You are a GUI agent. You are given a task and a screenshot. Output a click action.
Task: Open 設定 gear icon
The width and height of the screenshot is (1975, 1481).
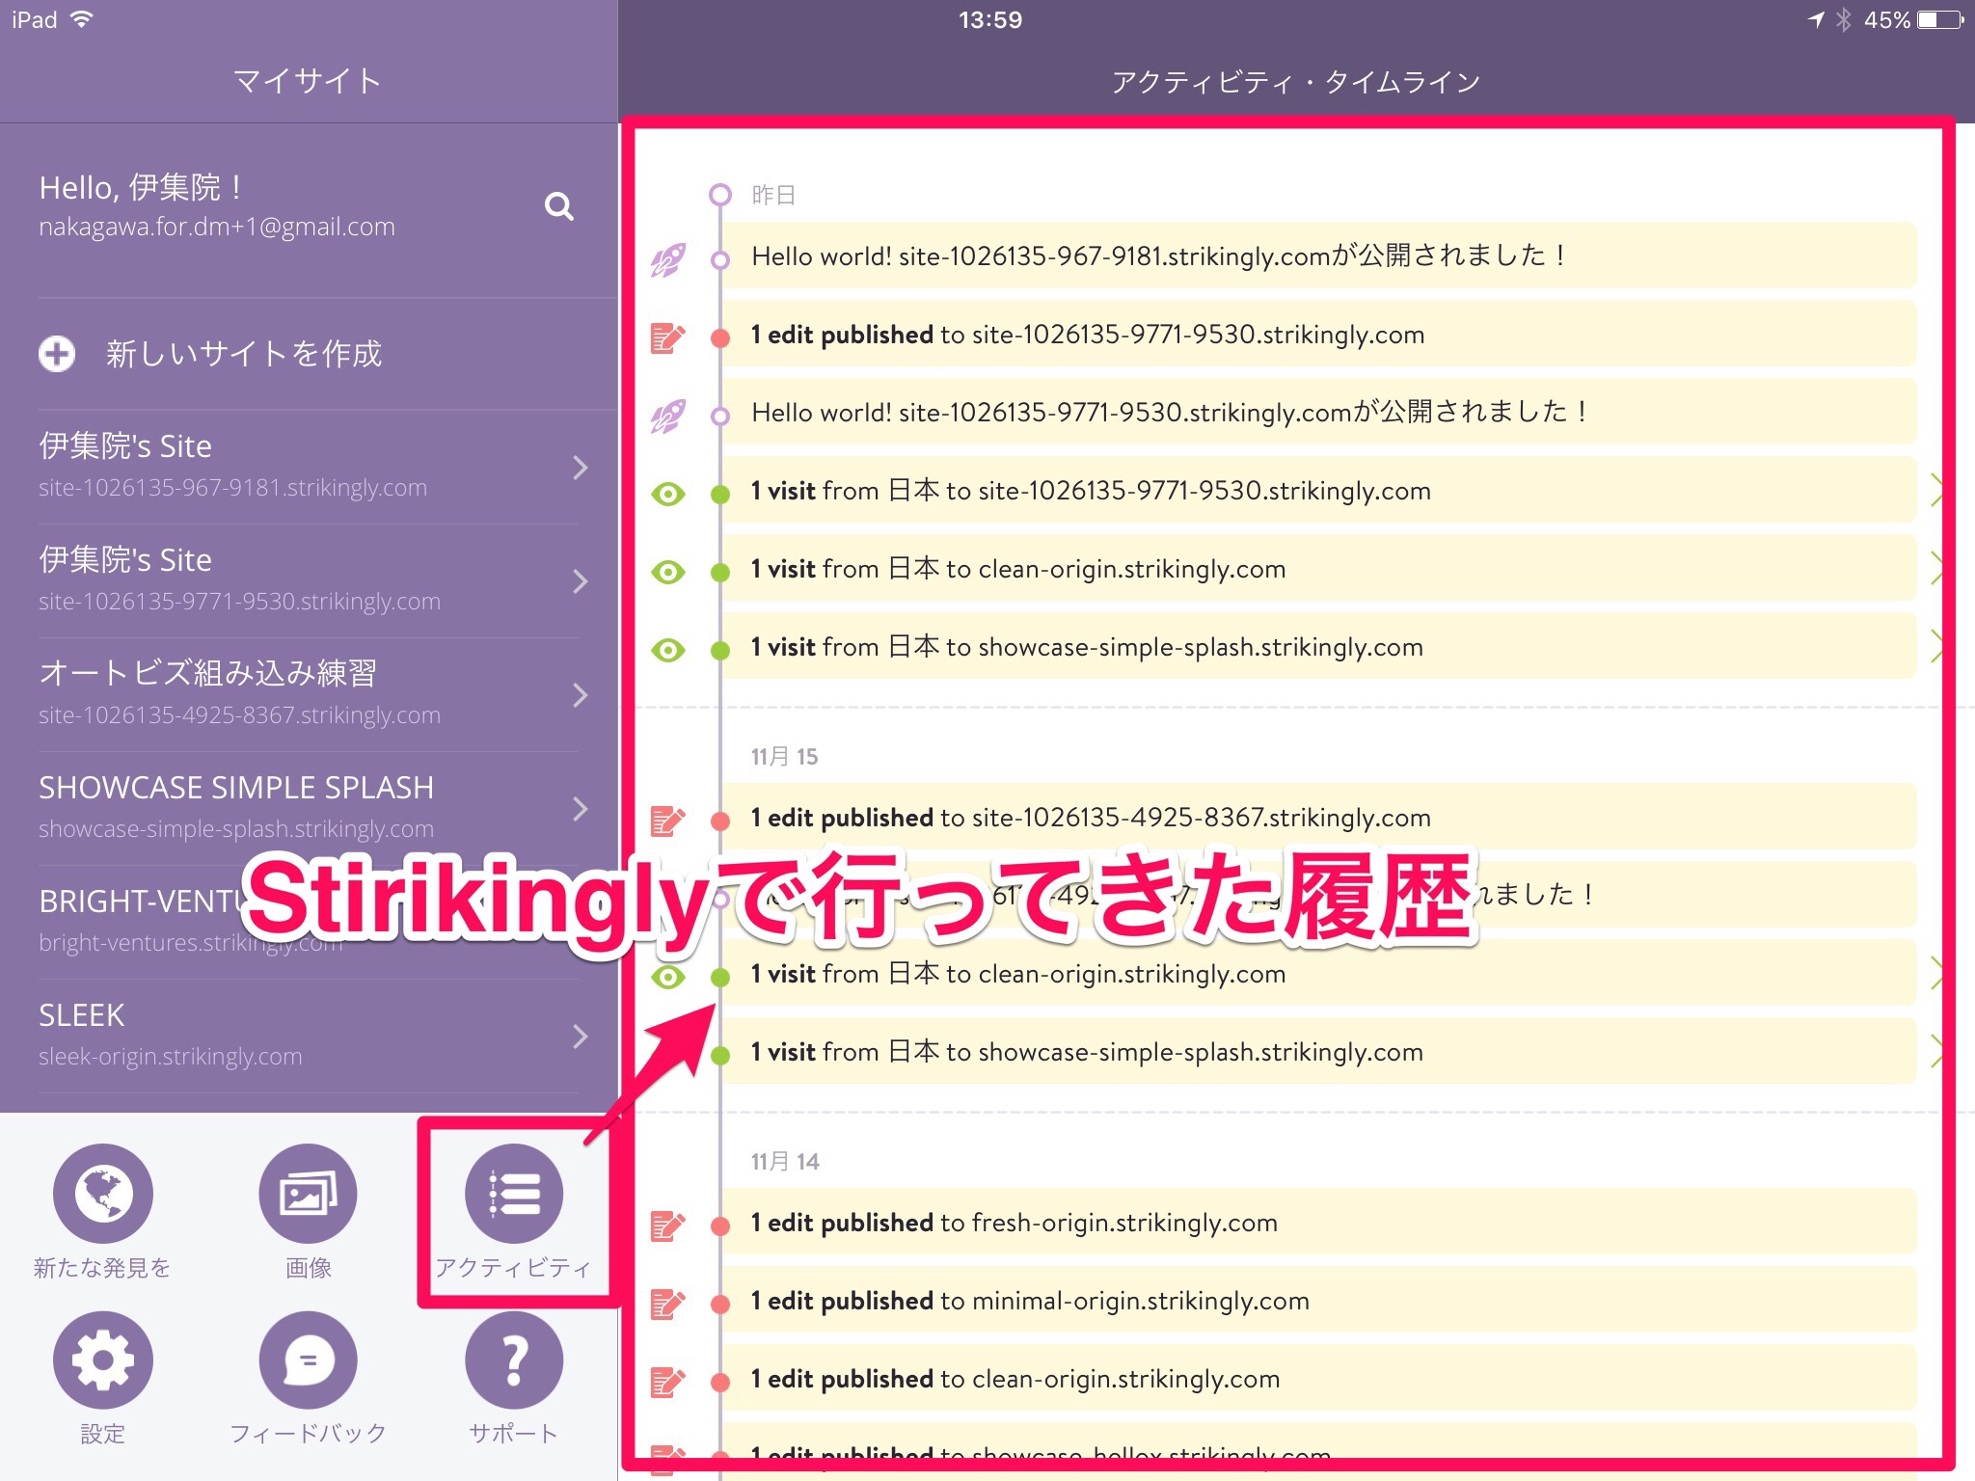click(102, 1360)
